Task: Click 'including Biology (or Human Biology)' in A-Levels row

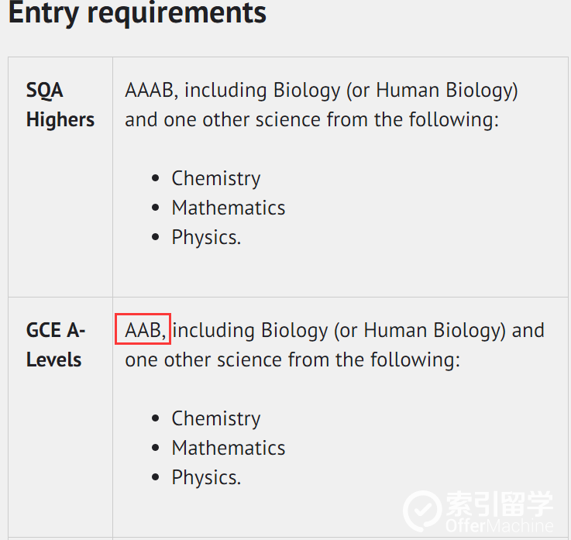Action: pyautogui.click(x=339, y=331)
